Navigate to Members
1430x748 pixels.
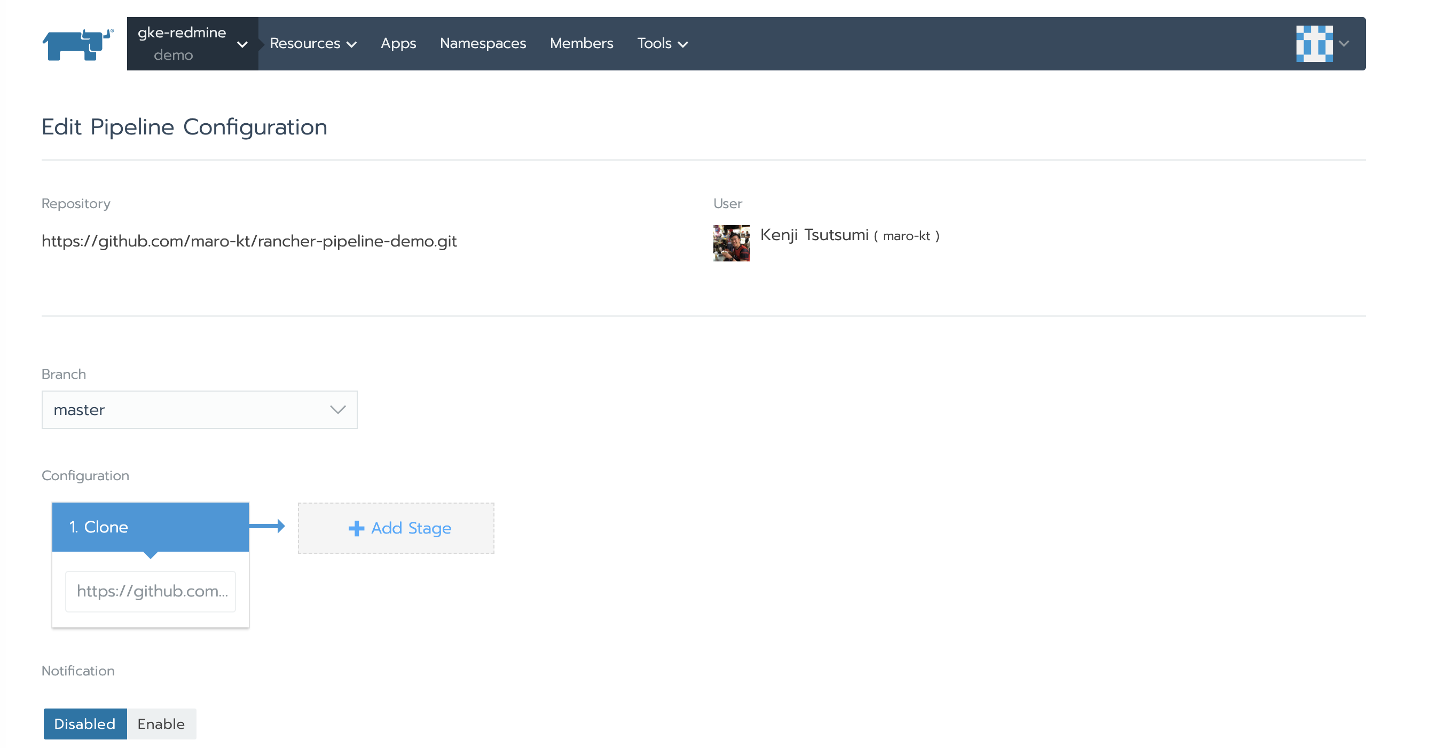581,43
